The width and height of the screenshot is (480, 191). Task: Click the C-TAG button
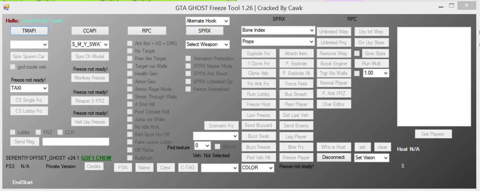pos(188,168)
